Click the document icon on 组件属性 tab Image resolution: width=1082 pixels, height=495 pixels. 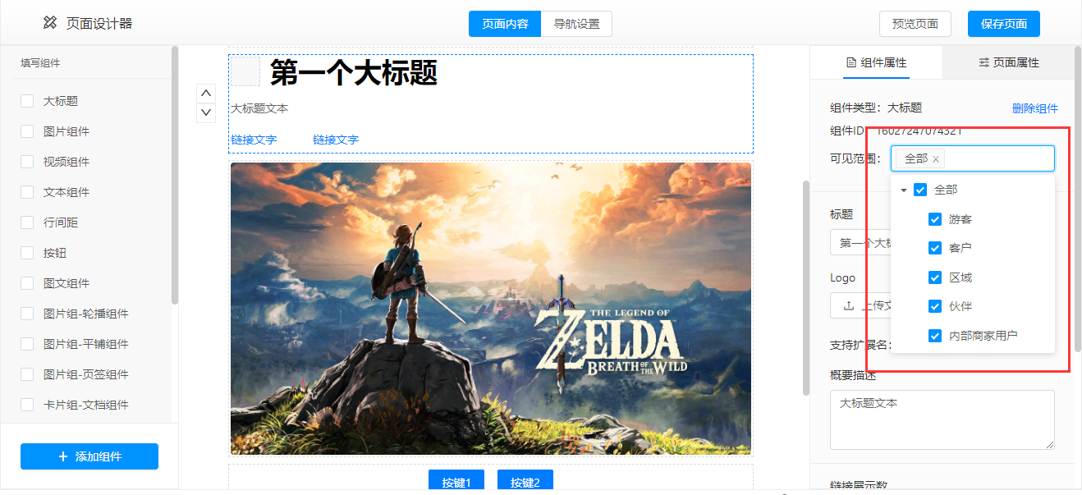851,62
